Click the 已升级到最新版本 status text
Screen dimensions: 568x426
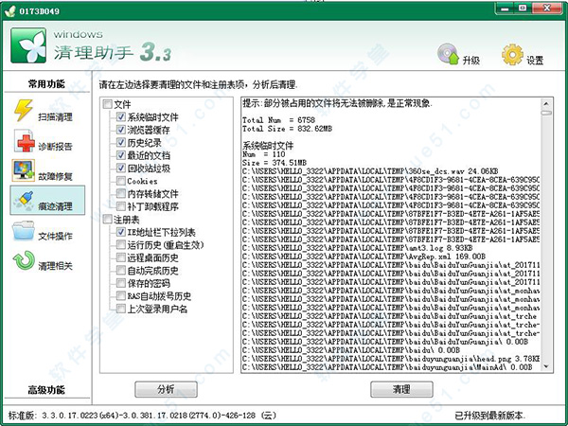pyautogui.click(x=489, y=416)
